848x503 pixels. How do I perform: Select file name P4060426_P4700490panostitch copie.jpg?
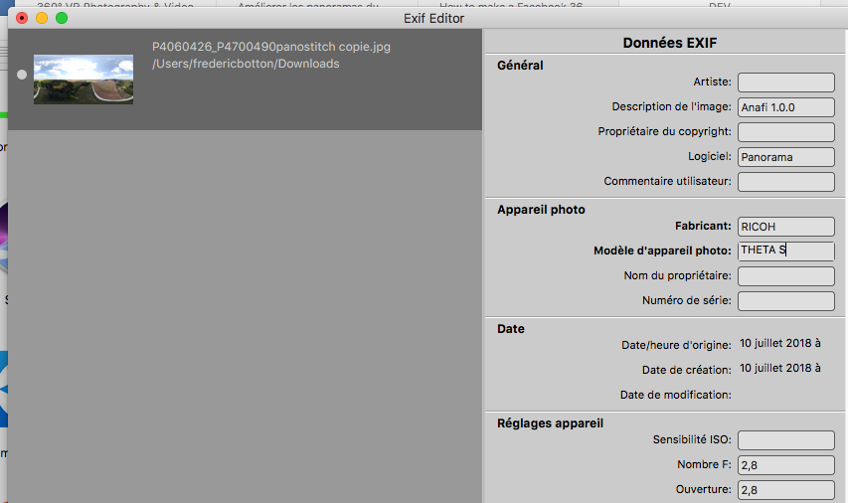271,47
